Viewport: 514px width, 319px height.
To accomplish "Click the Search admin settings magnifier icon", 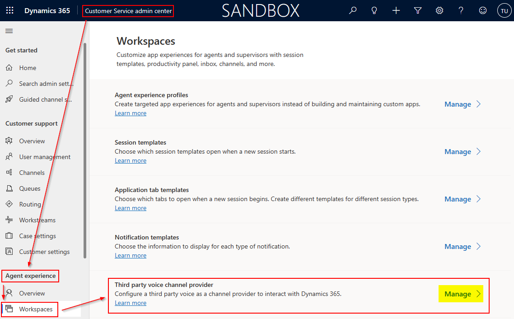I will click(x=9, y=83).
